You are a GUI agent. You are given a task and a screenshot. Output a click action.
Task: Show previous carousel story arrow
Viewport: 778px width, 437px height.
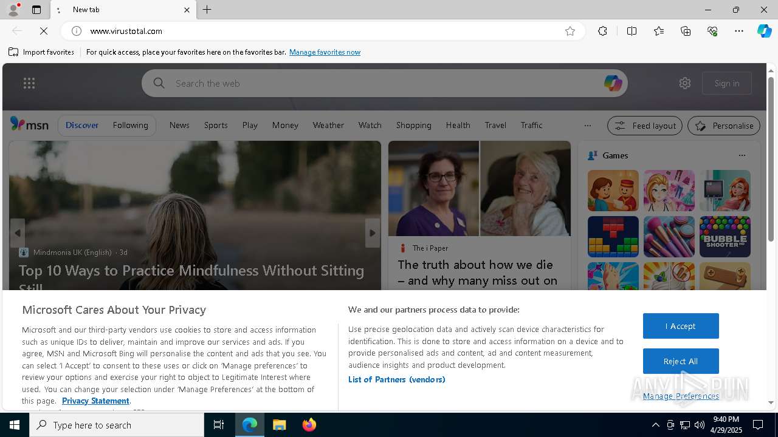tap(18, 233)
